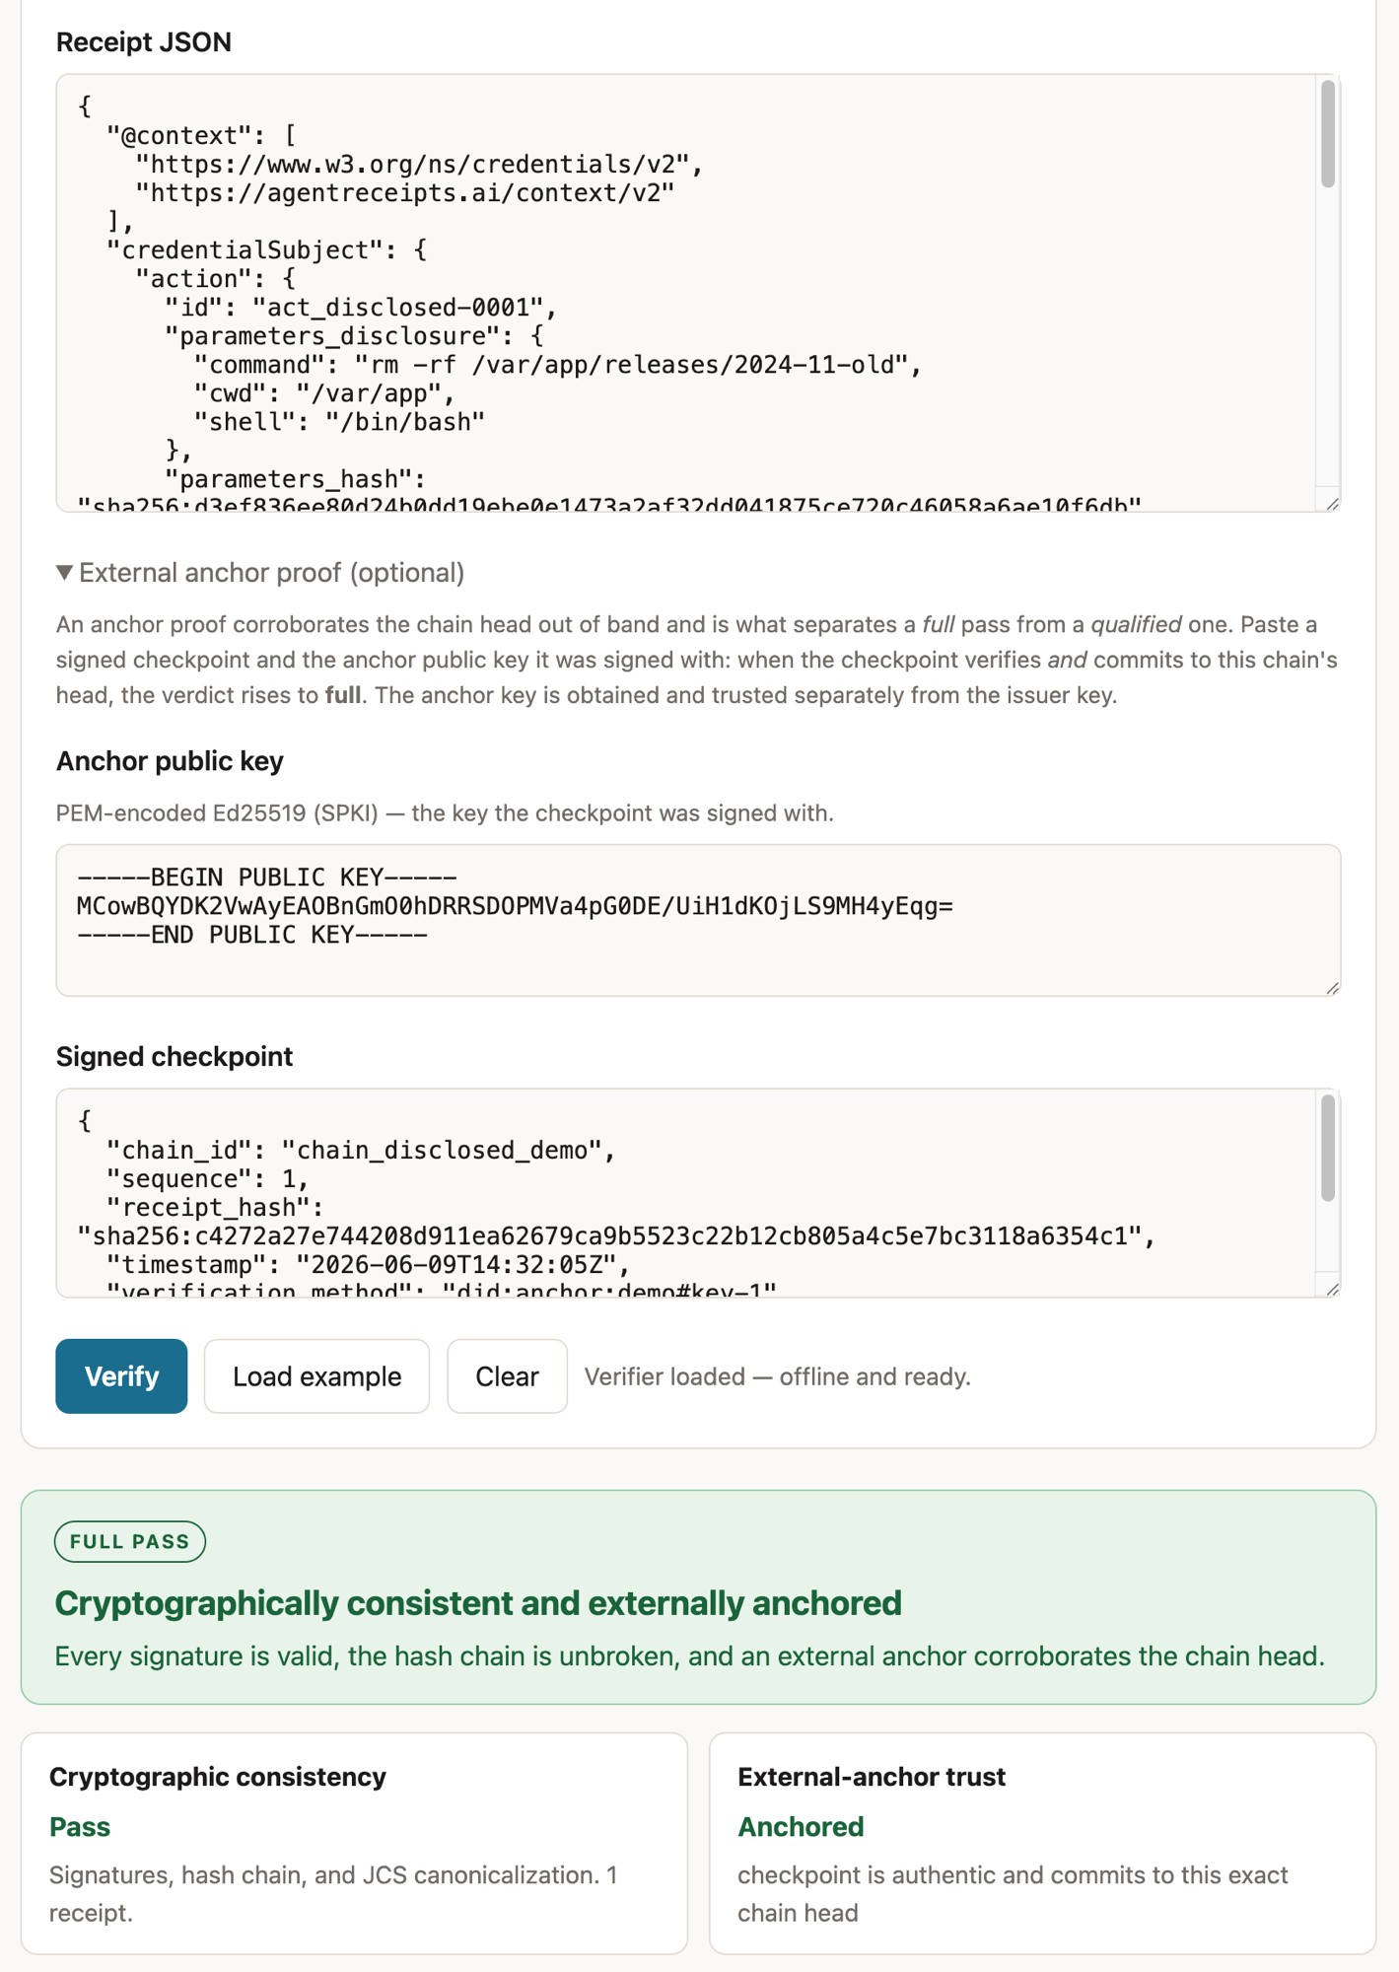The width and height of the screenshot is (1399, 1972).
Task: Click the "shell": "/bin/bash" line
Action: [339, 422]
